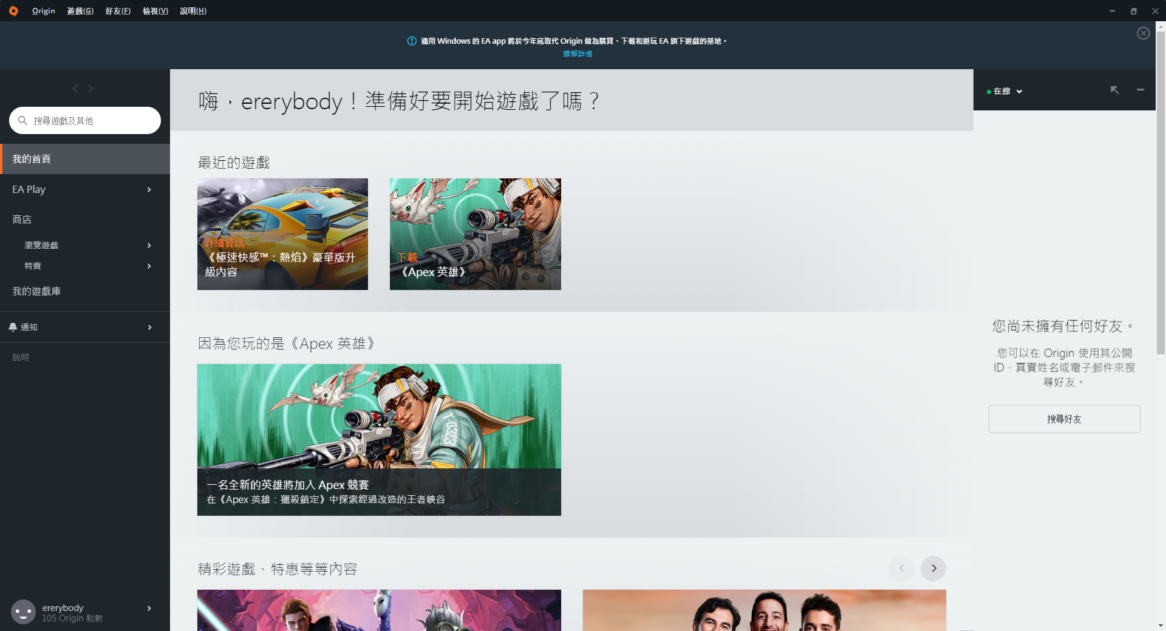This screenshot has height=631, width=1166.
Task: Pop out the friends panel
Action: point(1114,90)
